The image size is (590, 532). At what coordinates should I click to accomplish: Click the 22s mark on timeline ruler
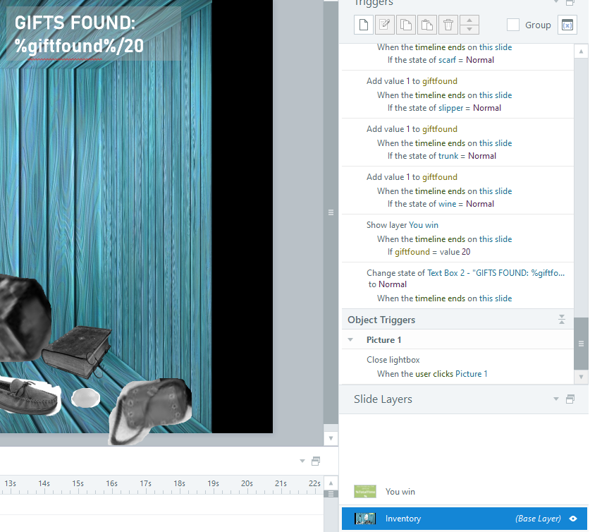[314, 483]
